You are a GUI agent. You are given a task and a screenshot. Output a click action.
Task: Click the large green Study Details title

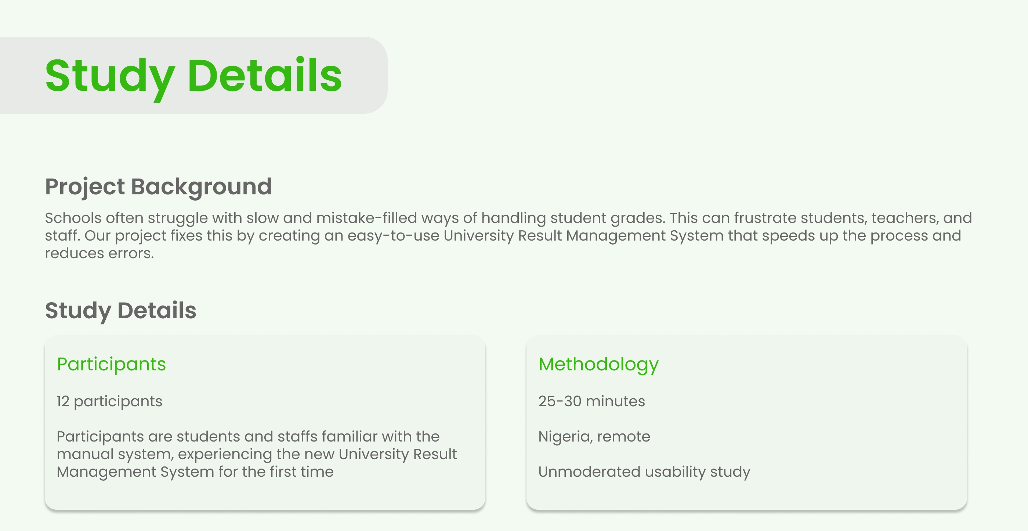click(x=193, y=75)
